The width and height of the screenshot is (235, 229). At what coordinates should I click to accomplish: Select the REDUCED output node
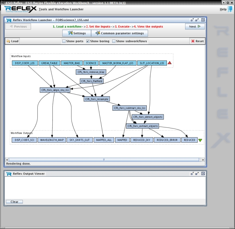coord(189,140)
